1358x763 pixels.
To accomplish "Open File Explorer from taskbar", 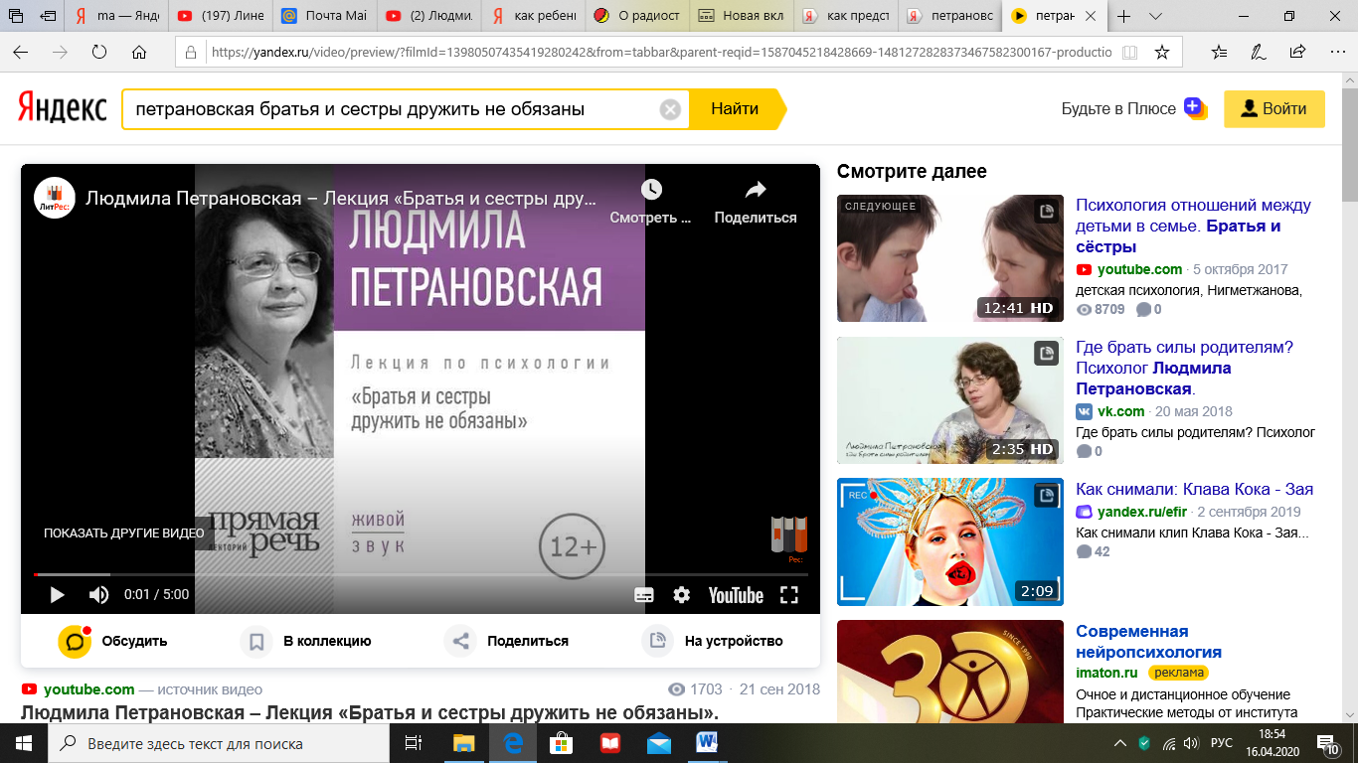I will tap(464, 742).
